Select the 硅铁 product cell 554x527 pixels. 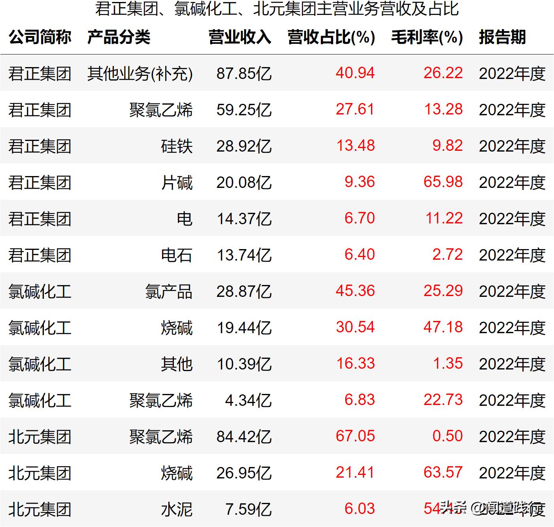pos(177,146)
